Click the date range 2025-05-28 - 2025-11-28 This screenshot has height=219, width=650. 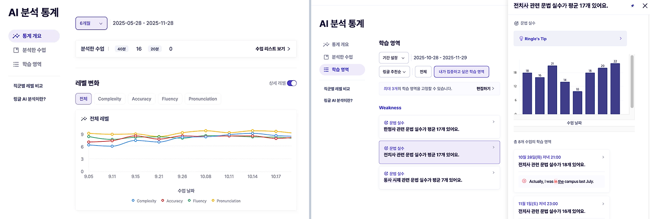143,23
